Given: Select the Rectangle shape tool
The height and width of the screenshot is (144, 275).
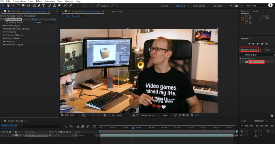Looking at the screenshot, I should click(x=34, y=6).
